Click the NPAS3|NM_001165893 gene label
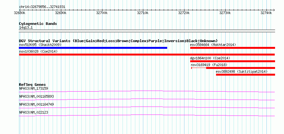This screenshot has width=284, height=134. pyautogui.click(x=36, y=97)
